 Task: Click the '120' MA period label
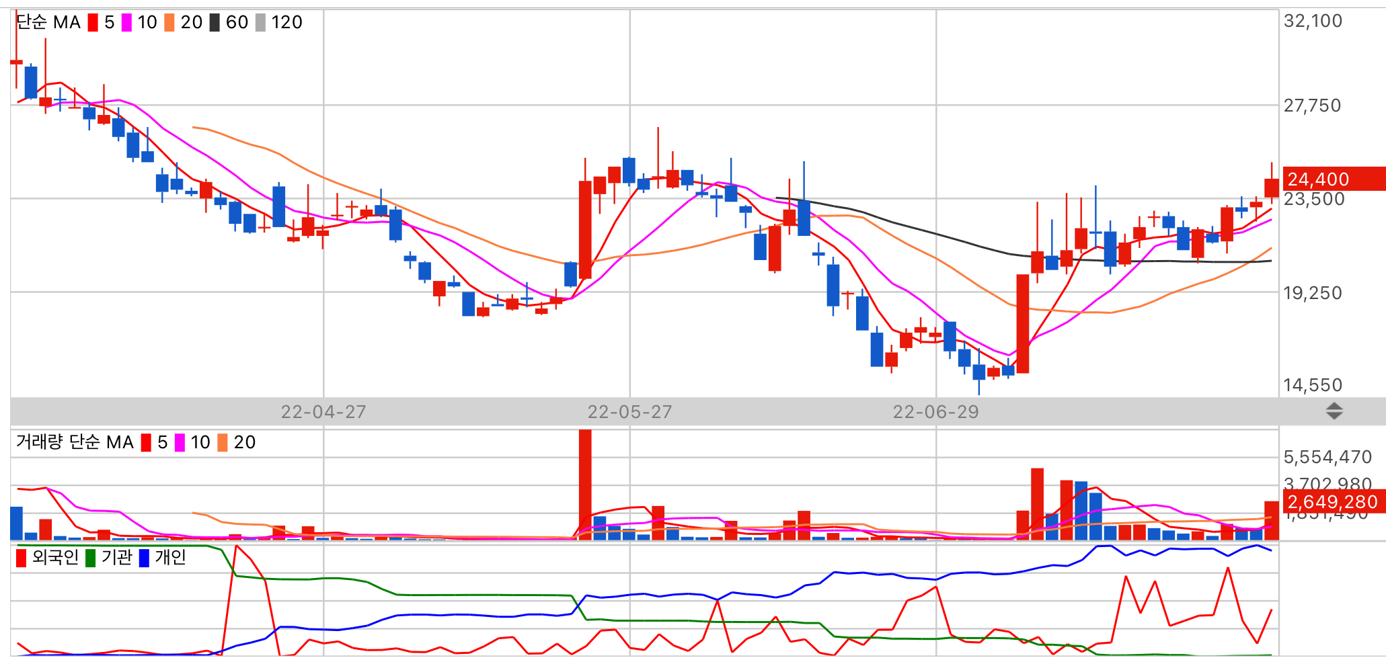click(x=286, y=23)
